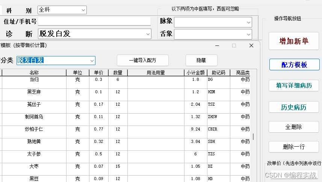The width and height of the screenshot is (322, 182).
Task: Click the table's vertical scrollbar thumb
Action: point(253,137)
